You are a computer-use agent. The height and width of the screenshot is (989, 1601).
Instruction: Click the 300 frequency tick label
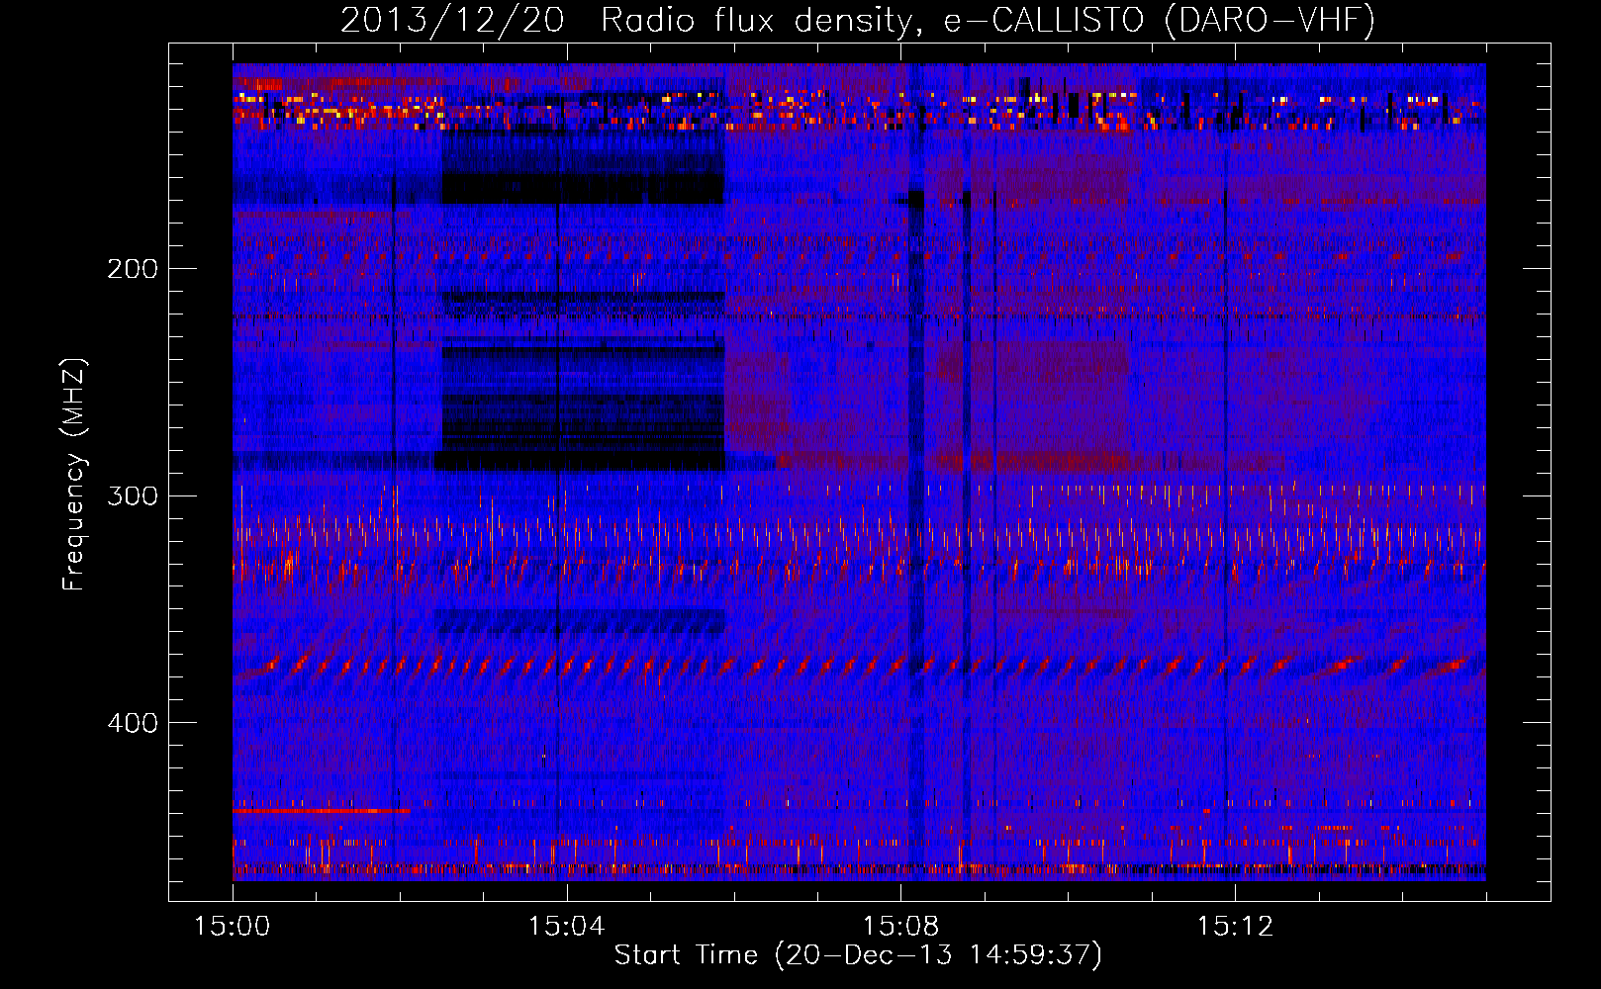tap(133, 495)
